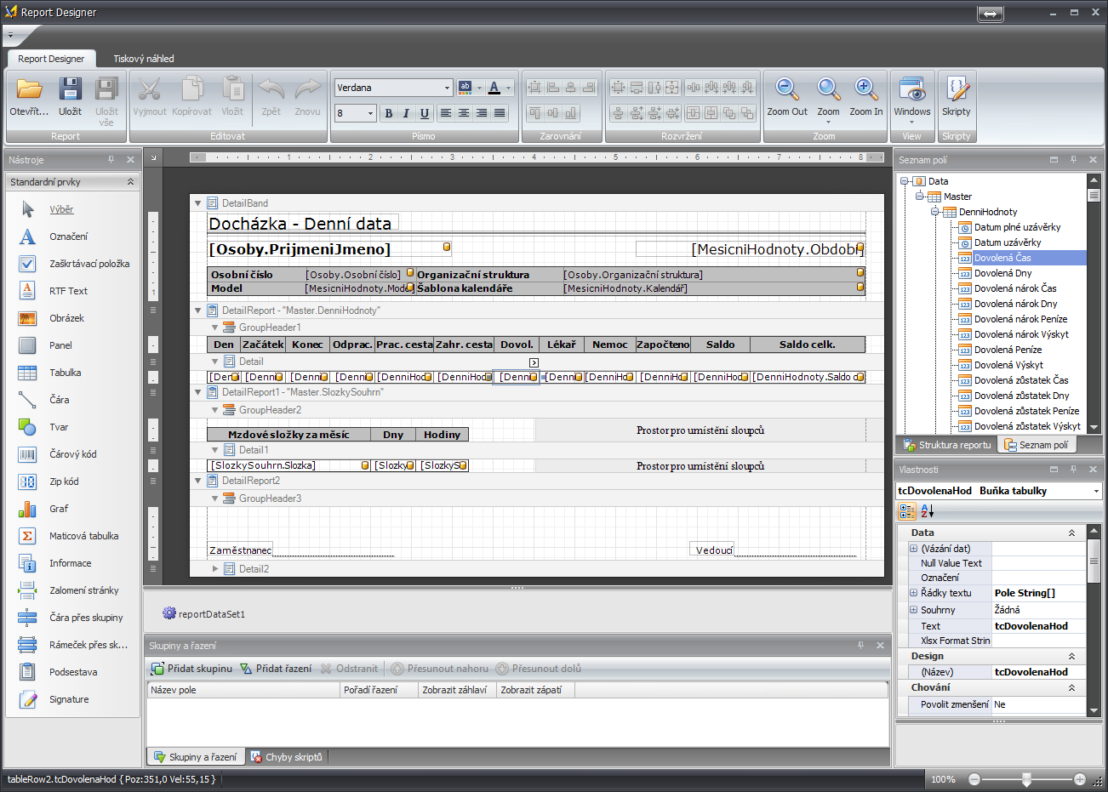Click the Zoom In magnifier
The height and width of the screenshot is (792, 1108).
coord(866,97)
